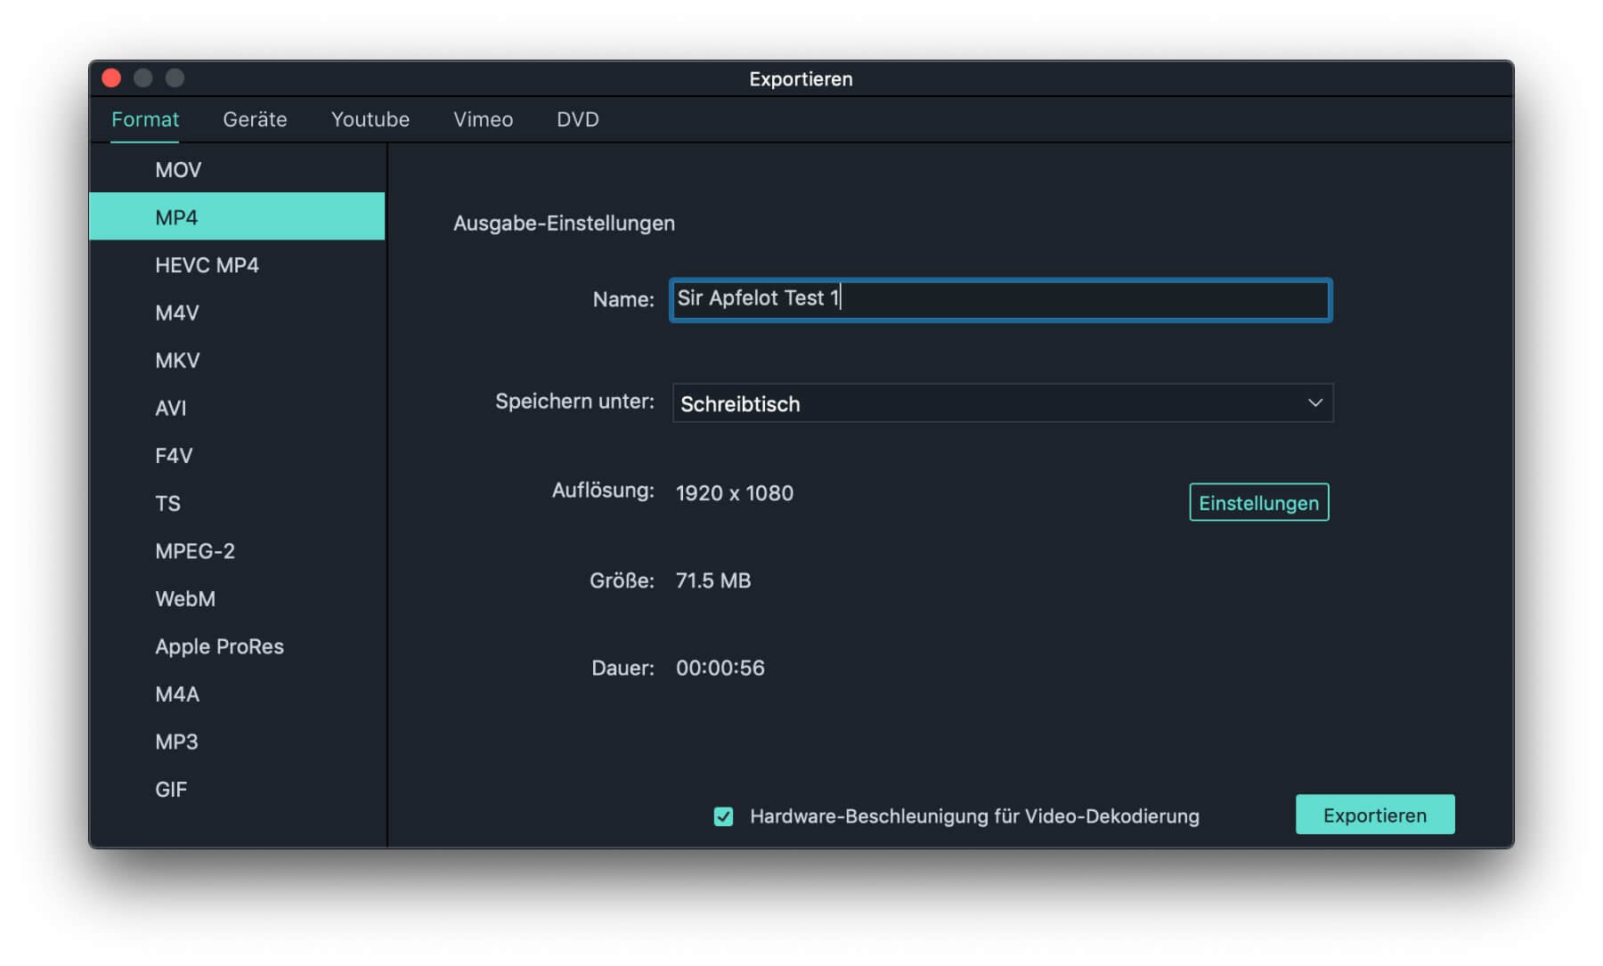The width and height of the screenshot is (1603, 966).
Task: Open the Youtube export tab
Action: pyautogui.click(x=370, y=119)
